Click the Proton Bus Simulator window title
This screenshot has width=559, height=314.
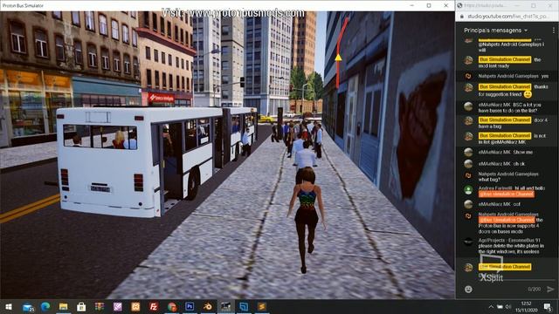click(x=23, y=6)
